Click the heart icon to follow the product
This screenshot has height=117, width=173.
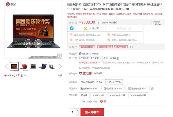(5, 75)
